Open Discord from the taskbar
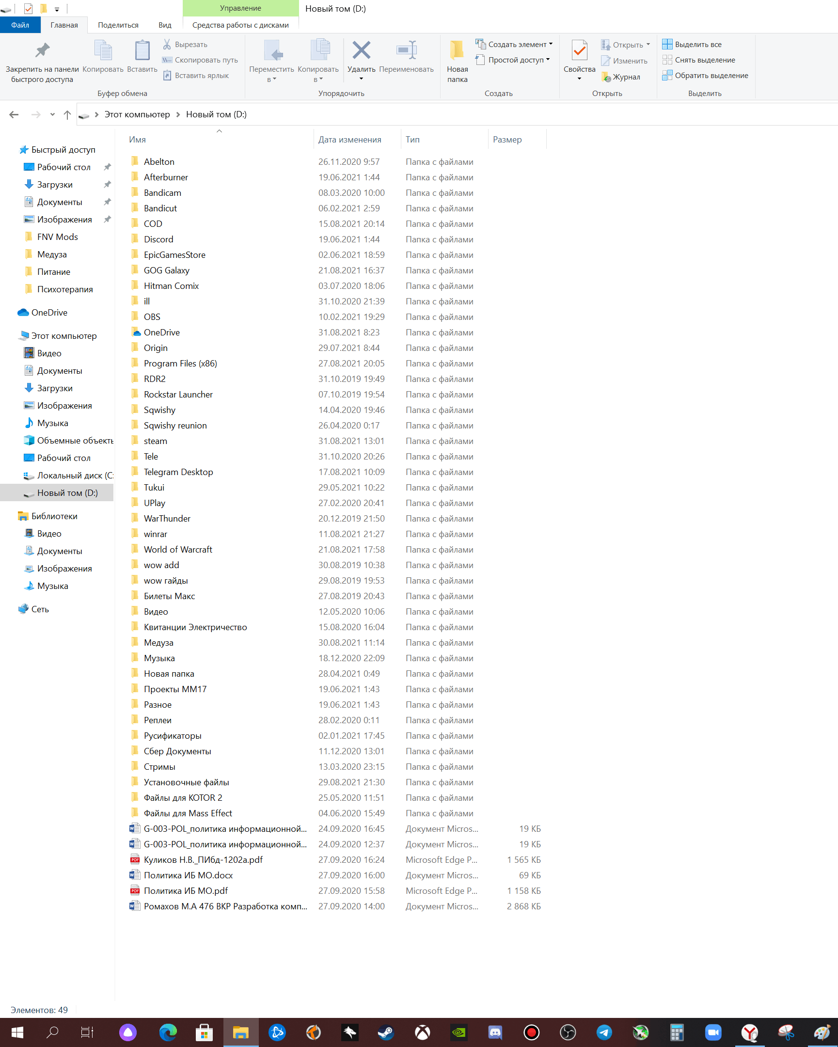 coord(495,1032)
